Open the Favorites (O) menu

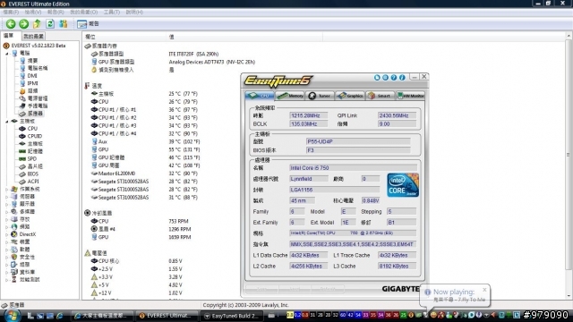[83, 12]
